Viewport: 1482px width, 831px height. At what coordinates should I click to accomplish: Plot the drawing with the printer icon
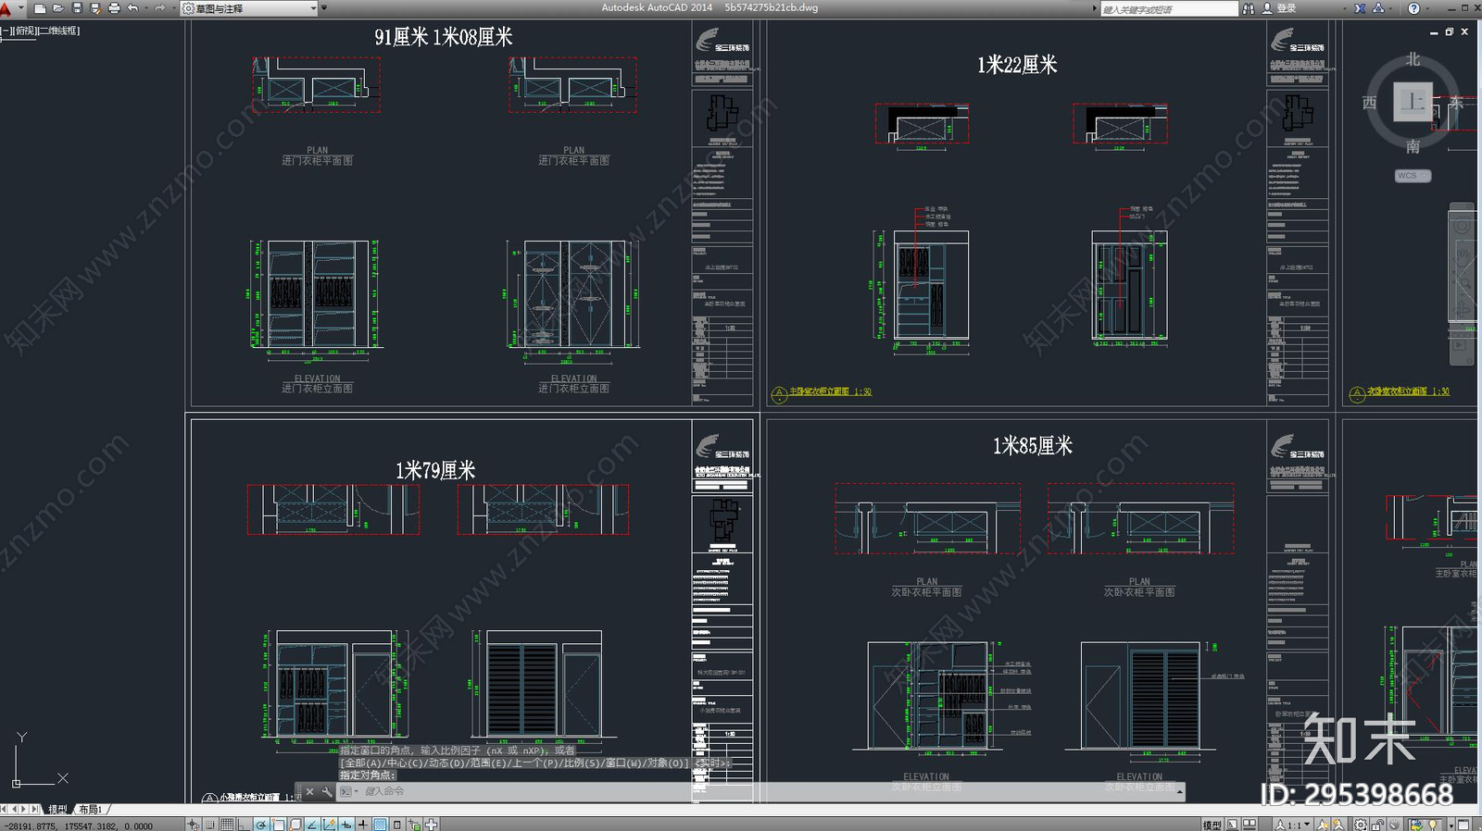pos(114,8)
